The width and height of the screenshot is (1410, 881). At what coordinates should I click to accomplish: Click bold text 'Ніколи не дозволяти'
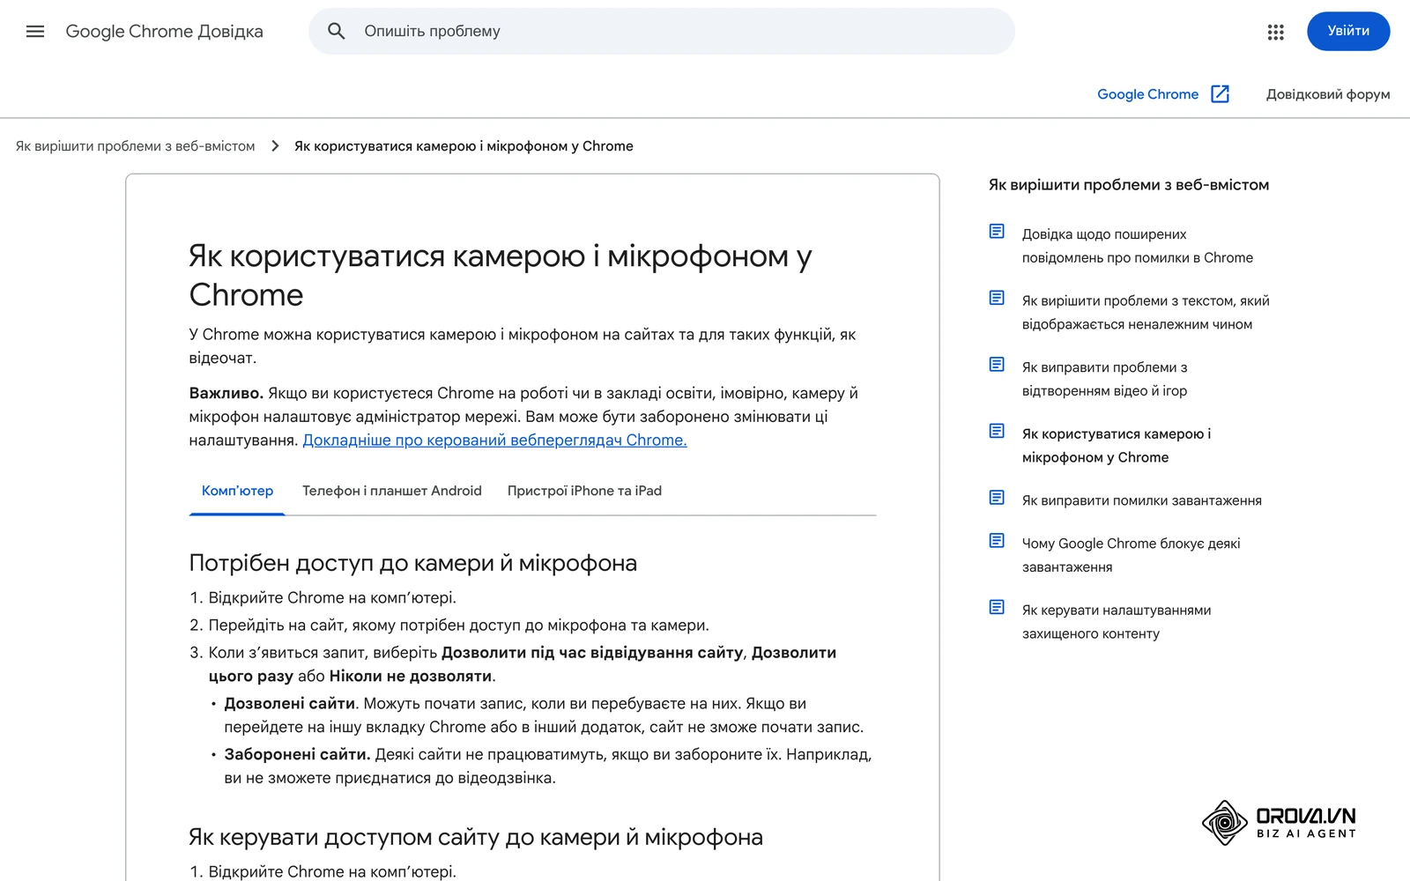click(411, 677)
